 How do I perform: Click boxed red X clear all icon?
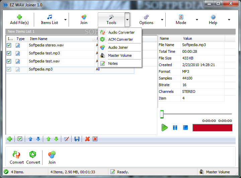95,139
